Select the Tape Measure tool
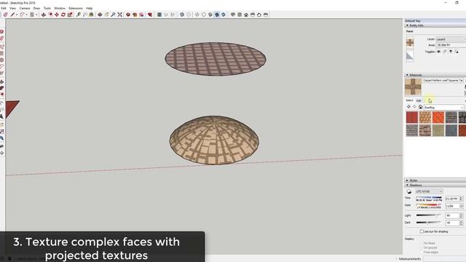466x262 pixels. (x=78, y=15)
